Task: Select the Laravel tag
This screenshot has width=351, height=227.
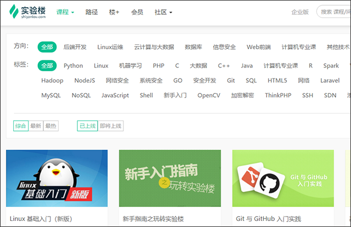Action: [330, 81]
